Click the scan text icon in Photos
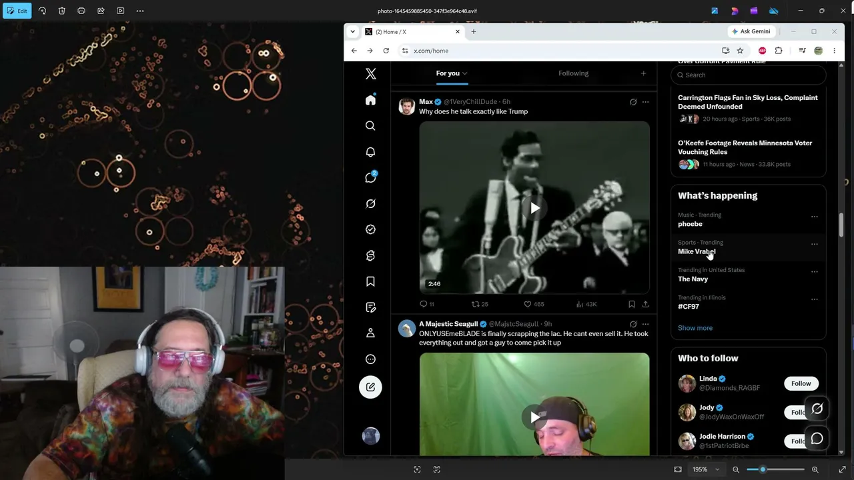The width and height of the screenshot is (854, 480). (437, 469)
